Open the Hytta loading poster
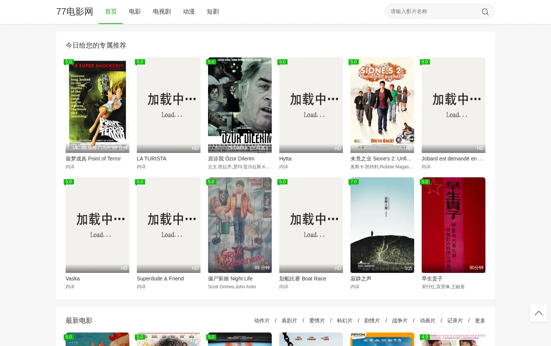 click(x=311, y=105)
